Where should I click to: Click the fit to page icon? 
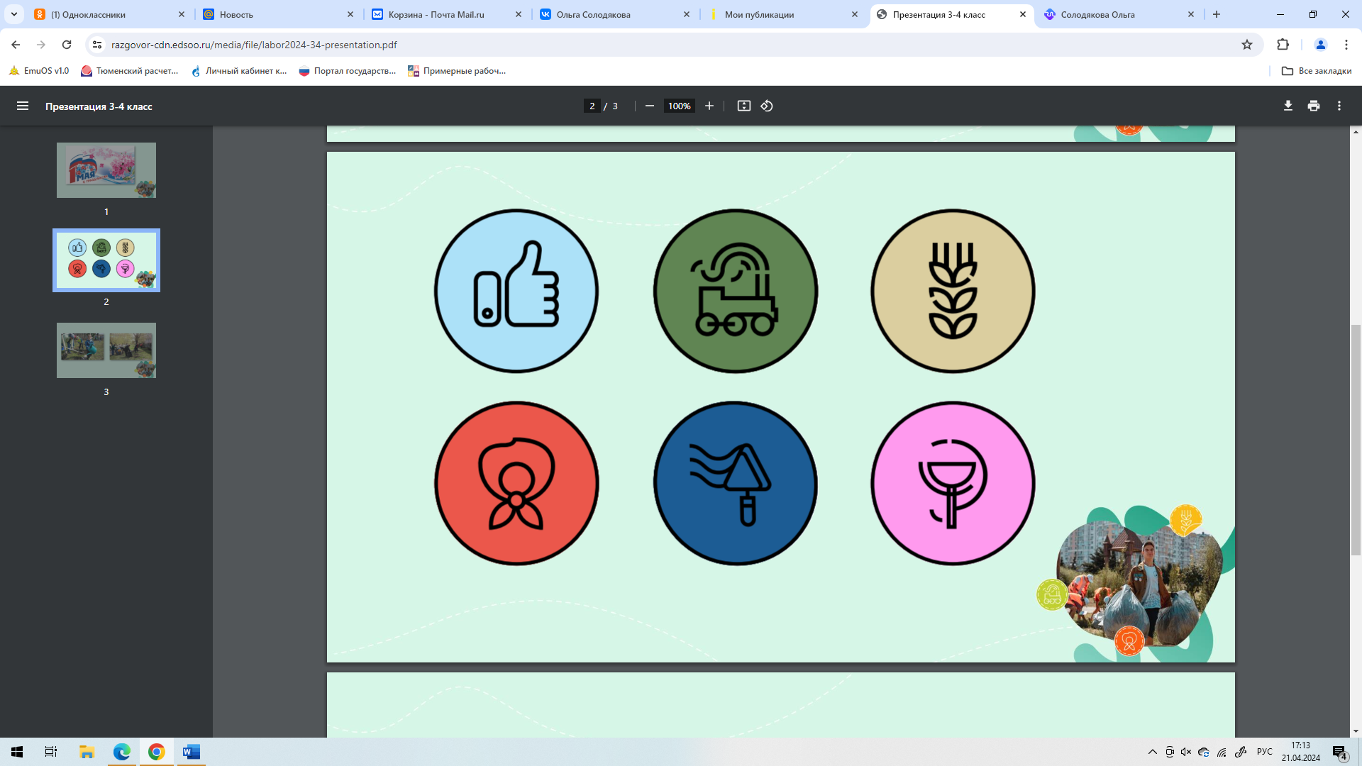coord(743,106)
